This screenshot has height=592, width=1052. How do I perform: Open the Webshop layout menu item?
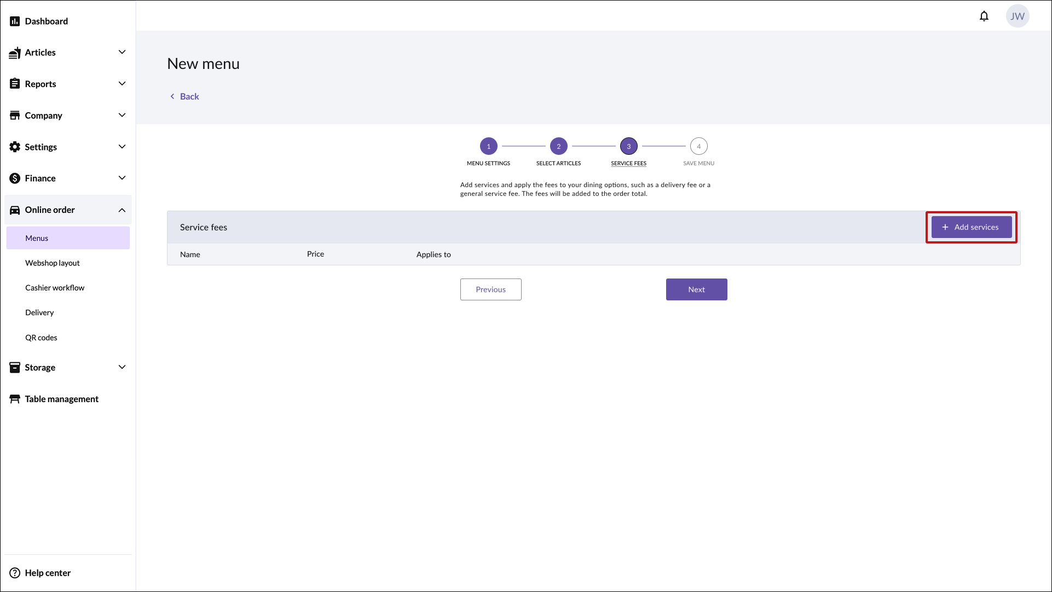53,263
